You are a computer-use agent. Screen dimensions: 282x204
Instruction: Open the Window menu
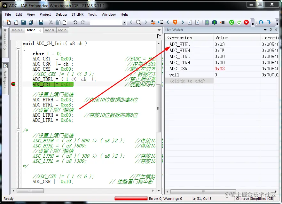[109, 14]
